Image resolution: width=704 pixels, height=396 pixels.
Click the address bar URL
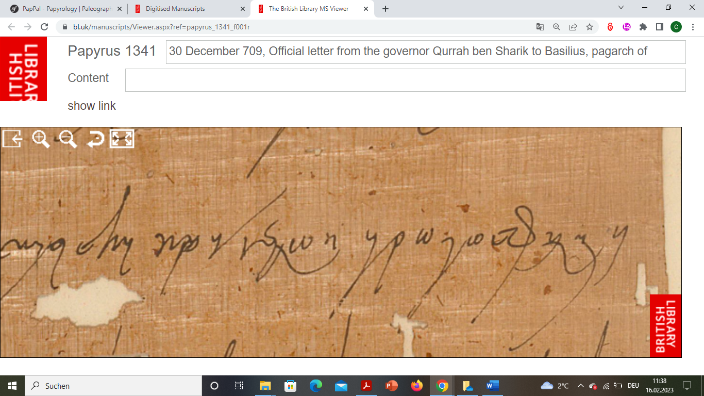(x=161, y=27)
